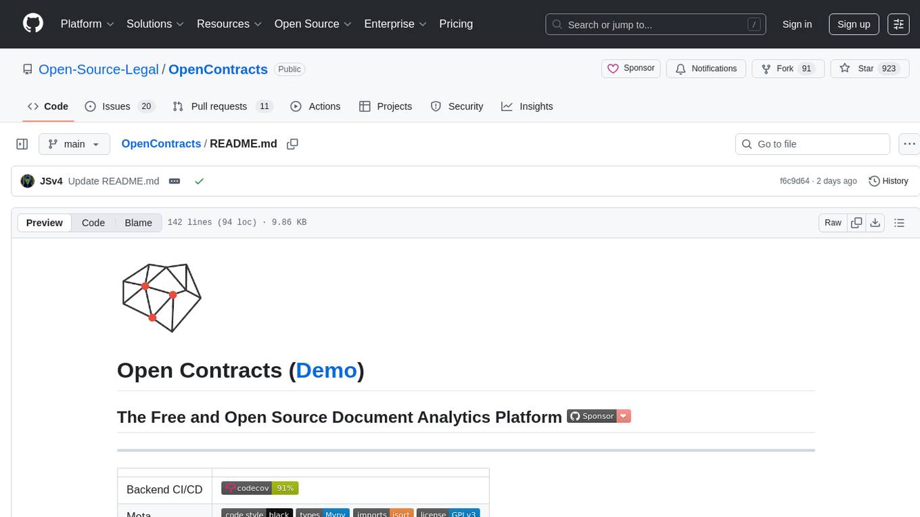The image size is (920, 517).
Task: Click the Sign in link
Action: [797, 24]
